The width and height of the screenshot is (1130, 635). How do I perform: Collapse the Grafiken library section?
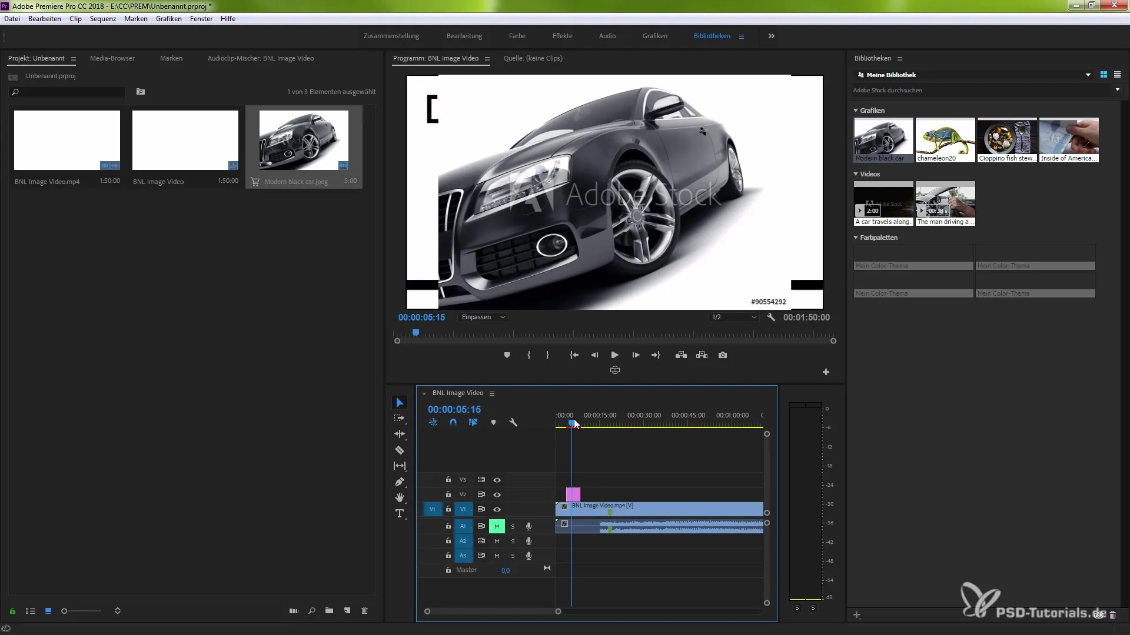[856, 111]
